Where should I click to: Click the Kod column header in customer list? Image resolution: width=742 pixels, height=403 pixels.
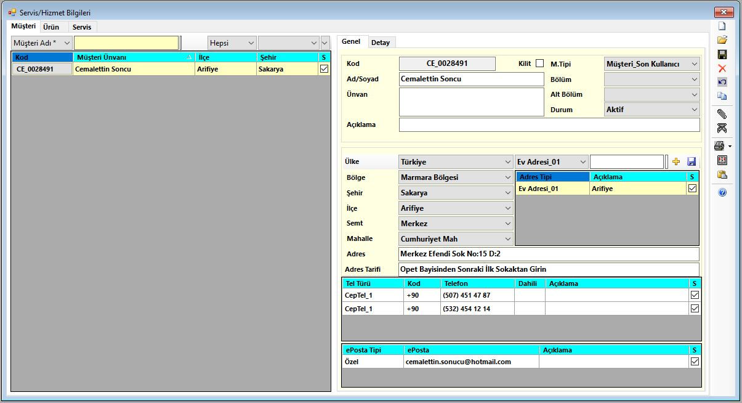point(42,57)
